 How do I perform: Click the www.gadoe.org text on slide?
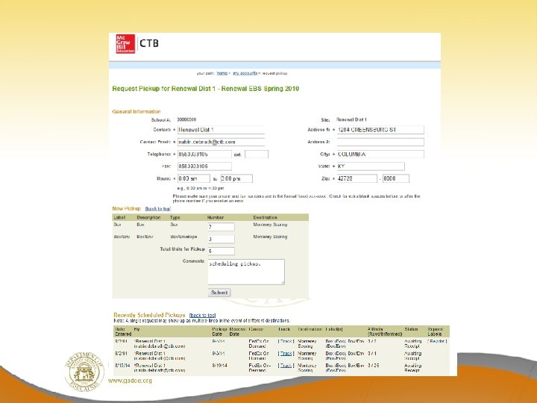click(x=130, y=381)
